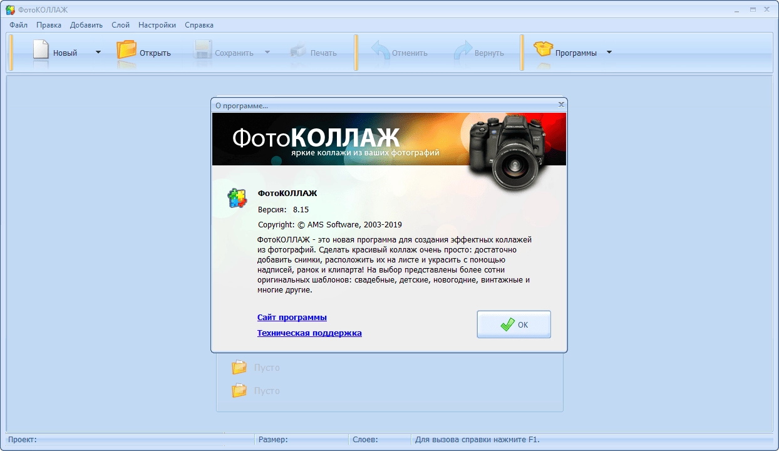Click the colorful puzzle app icon in dialog

[237, 198]
